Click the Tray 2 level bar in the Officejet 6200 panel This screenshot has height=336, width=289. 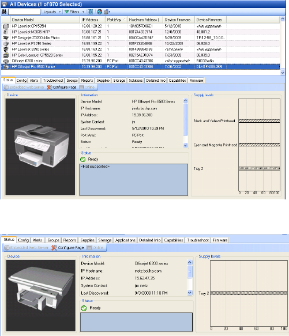point(249,293)
